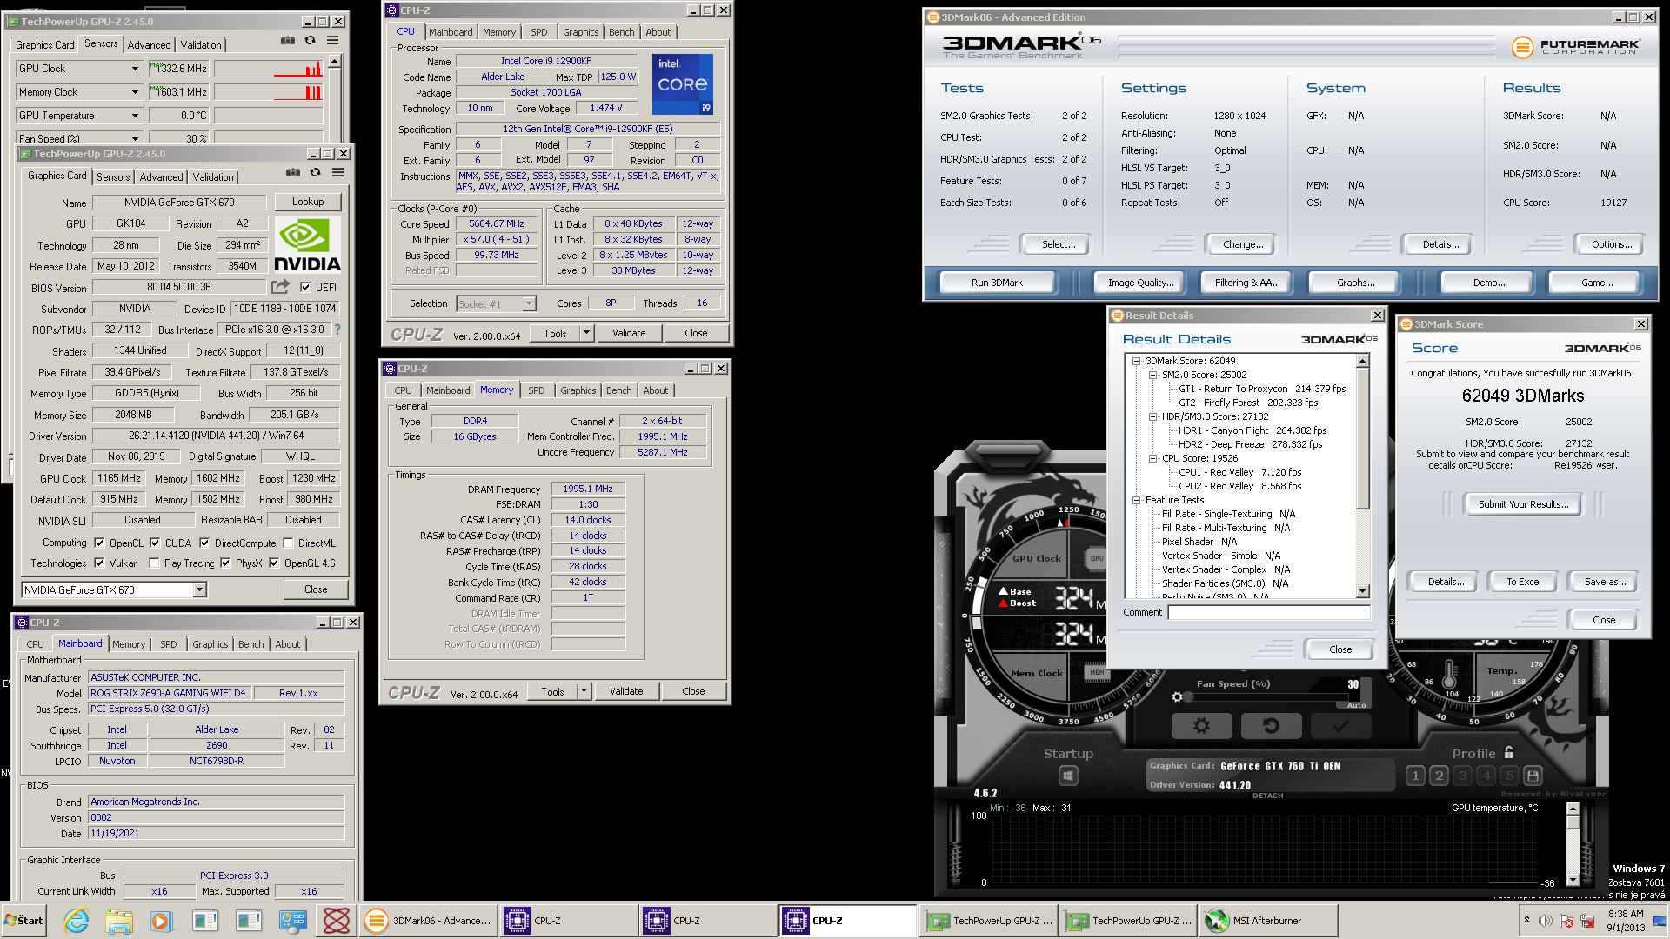The image size is (1670, 939).
Task: Click Afterburner apply checkmark button
Action: tap(1340, 725)
